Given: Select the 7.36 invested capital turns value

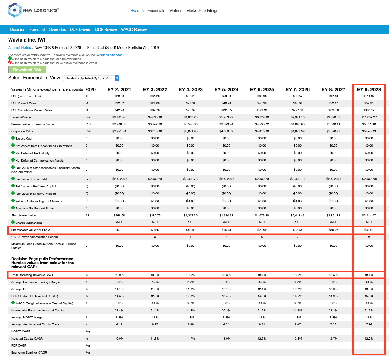Looking at the screenshot, I should coord(369,325).
